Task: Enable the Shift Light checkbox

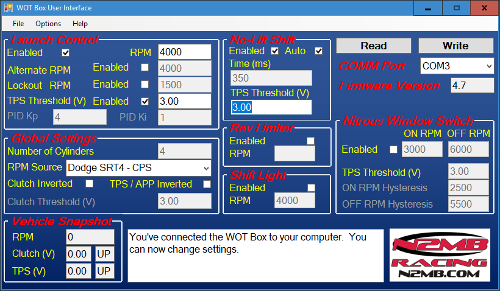Action: 311,188
